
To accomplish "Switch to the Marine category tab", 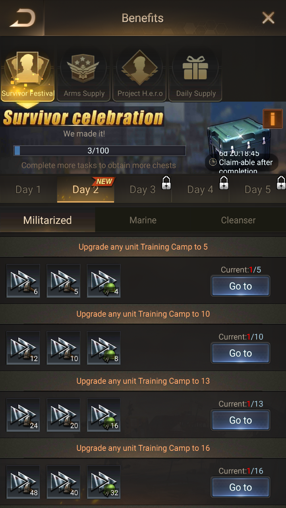I will pyautogui.click(x=143, y=220).
